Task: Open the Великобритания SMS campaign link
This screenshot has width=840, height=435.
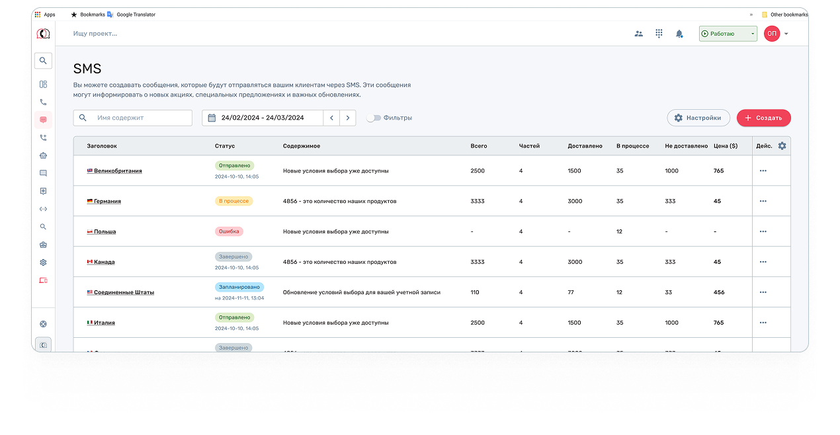Action: 118,171
